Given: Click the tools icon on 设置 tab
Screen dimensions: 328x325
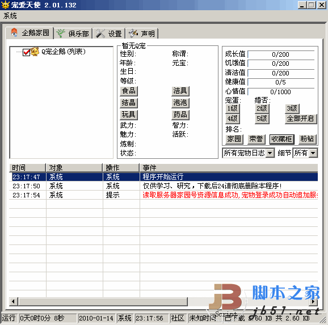Looking at the screenshot, I should click(100, 33).
